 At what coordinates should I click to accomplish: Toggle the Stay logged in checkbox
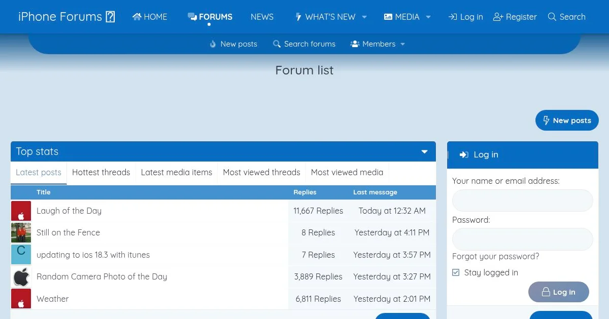tap(456, 272)
